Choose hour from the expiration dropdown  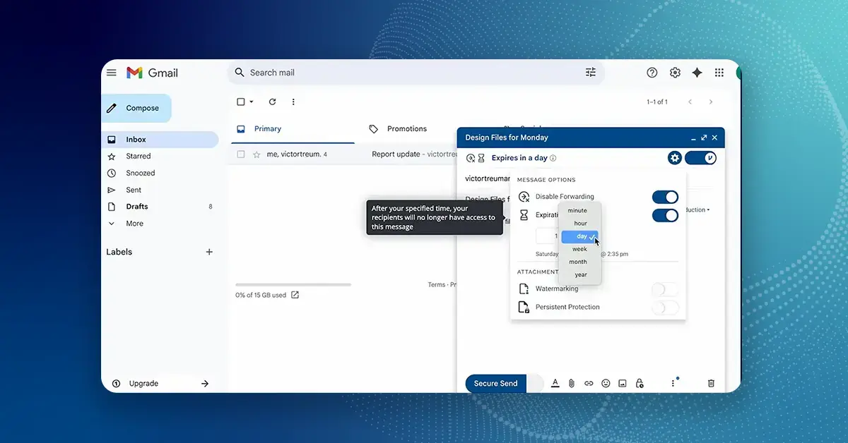tap(579, 223)
